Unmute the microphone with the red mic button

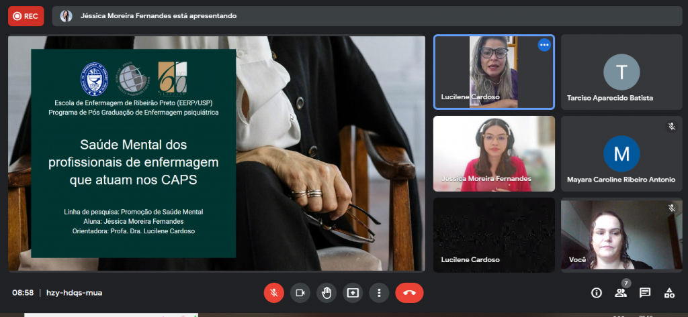click(274, 293)
